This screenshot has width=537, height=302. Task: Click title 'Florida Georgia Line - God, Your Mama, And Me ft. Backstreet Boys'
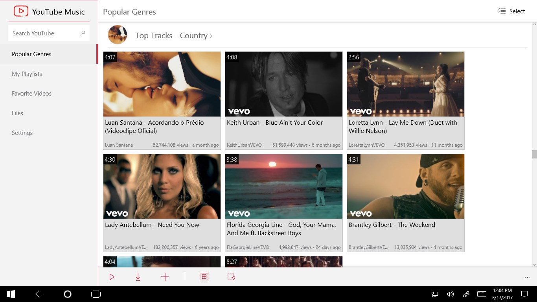[281, 229]
